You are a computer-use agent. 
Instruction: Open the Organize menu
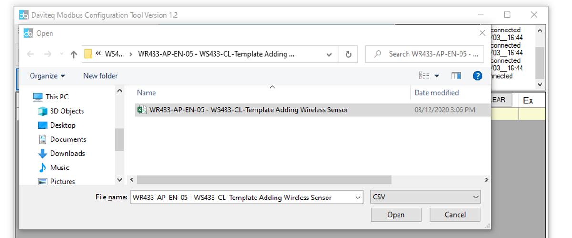tap(47, 76)
